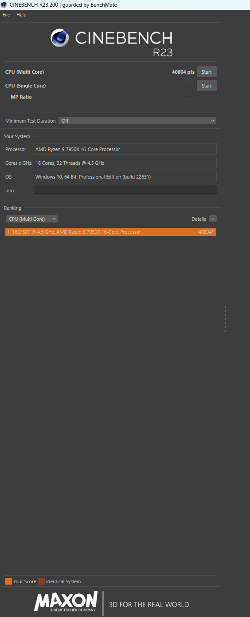The height and width of the screenshot is (617, 250).
Task: Select the Cores x GHz field
Action: pos(125,163)
